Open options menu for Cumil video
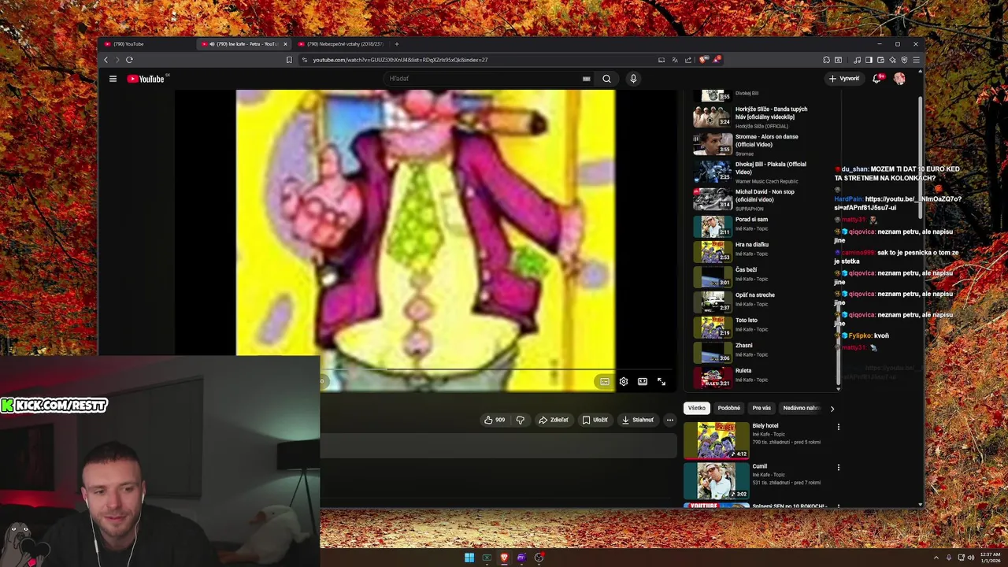 (838, 467)
